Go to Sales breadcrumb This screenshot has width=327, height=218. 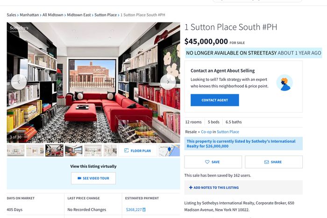pos(11,15)
